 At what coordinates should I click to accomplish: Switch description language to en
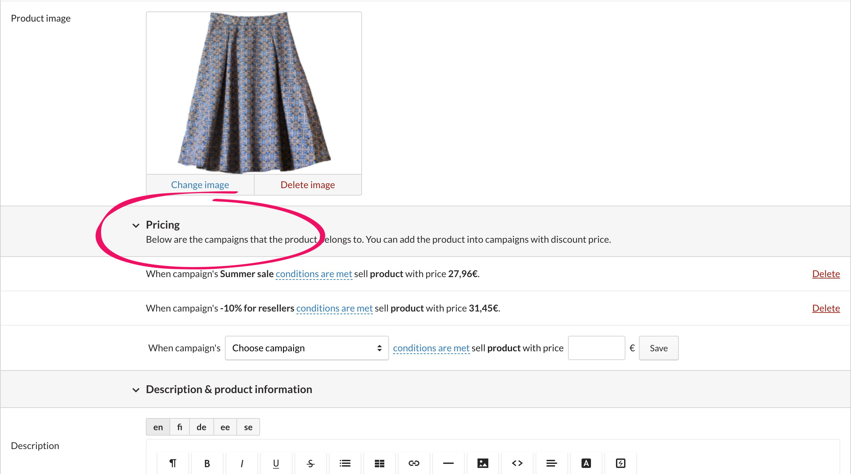[x=158, y=427]
